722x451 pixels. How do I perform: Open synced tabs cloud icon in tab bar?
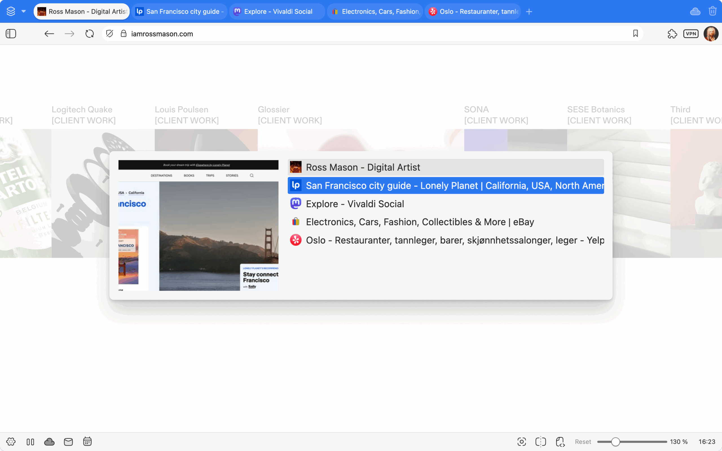click(x=695, y=12)
